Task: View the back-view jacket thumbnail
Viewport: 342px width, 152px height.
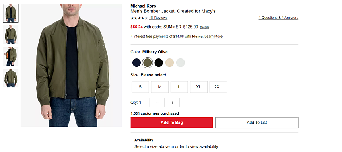Action: coord(11,78)
